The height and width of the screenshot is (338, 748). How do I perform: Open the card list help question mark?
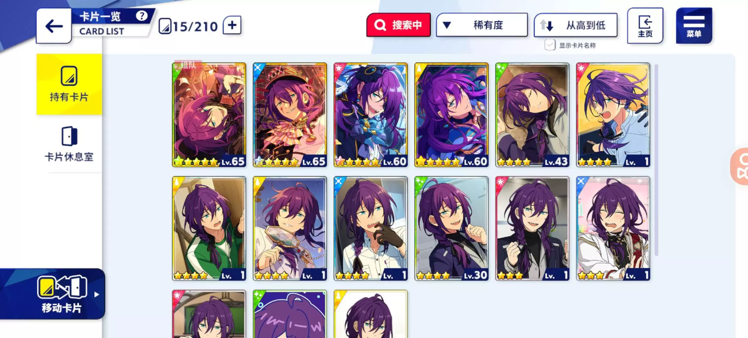[142, 15]
